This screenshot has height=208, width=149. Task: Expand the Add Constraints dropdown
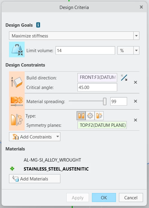click(58, 137)
